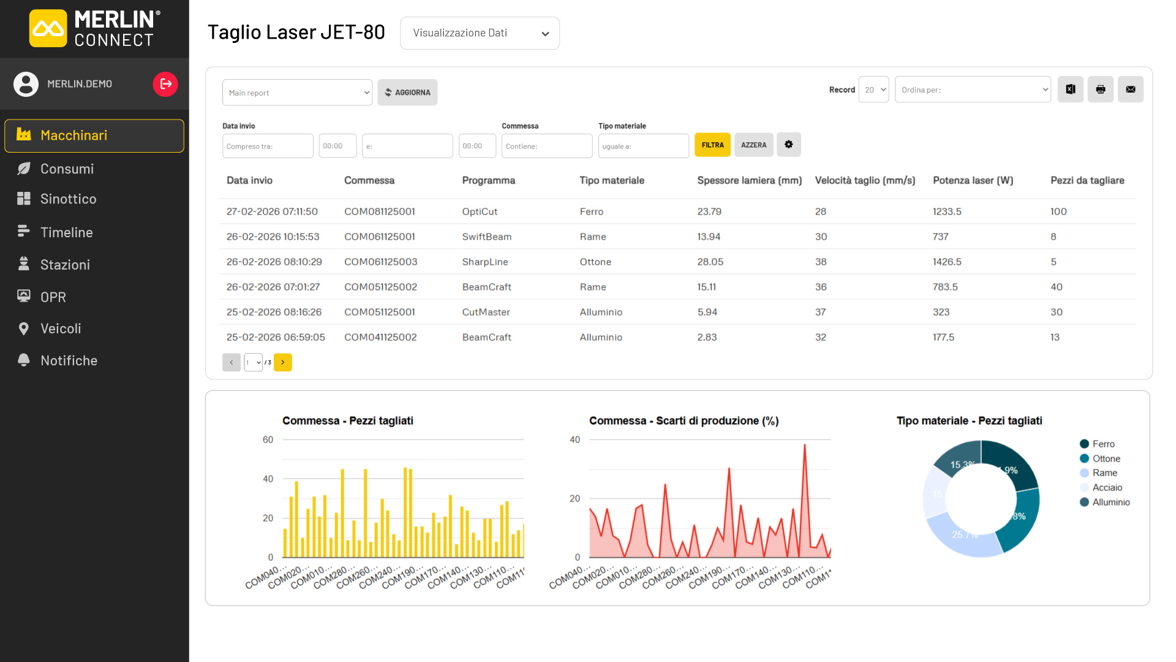Export table to Excel file
1176x662 pixels.
(x=1070, y=89)
